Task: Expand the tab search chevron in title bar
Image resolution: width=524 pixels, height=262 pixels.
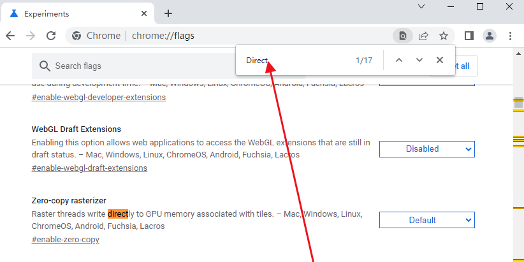Action: 421,6
